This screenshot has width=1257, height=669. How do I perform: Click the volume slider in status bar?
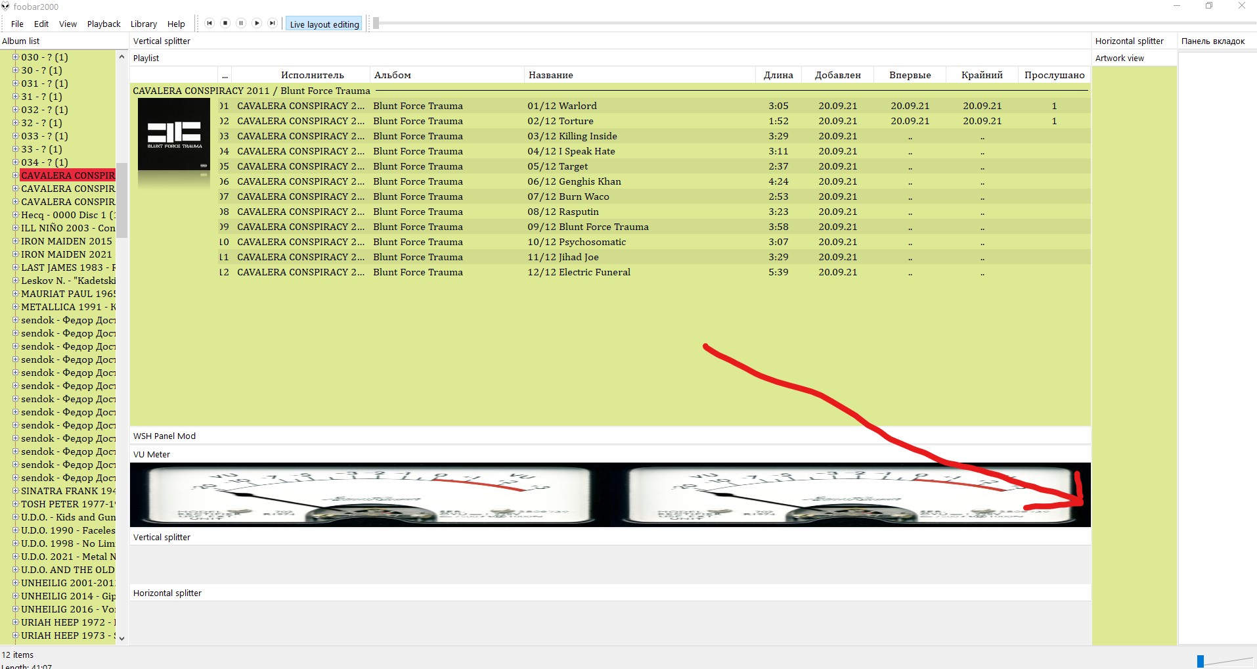click(x=1224, y=661)
